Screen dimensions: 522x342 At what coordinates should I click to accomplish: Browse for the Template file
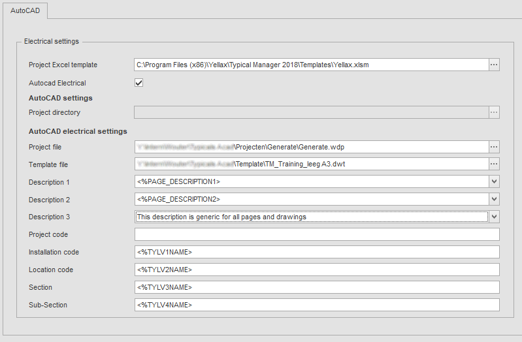point(494,164)
